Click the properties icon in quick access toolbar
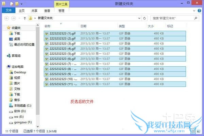Viewport: 204px width, 136px height. click(x=12, y=4)
